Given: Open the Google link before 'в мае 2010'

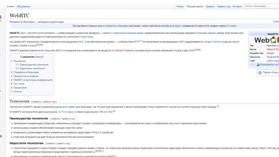Looking at the screenshot, I should (177, 51).
